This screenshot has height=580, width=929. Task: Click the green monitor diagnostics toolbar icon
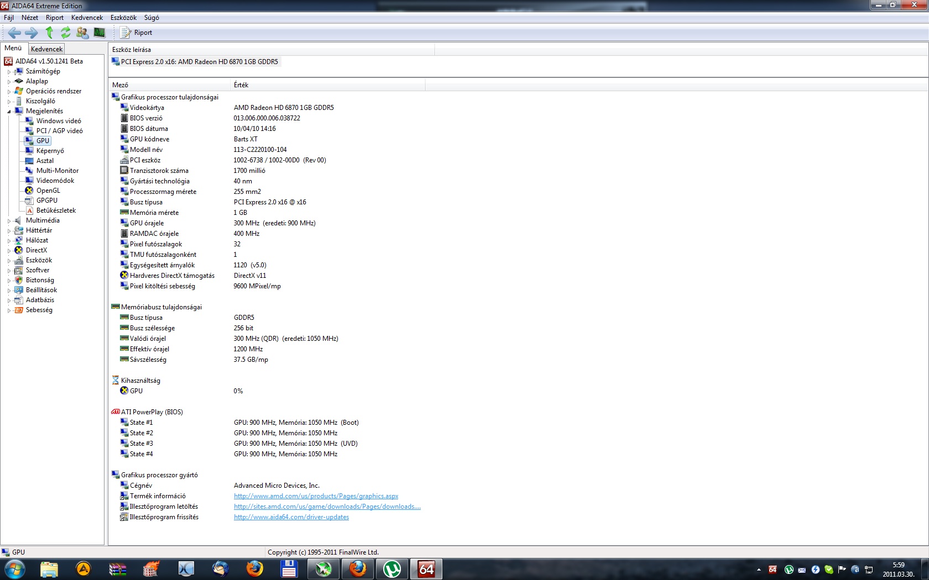100,33
